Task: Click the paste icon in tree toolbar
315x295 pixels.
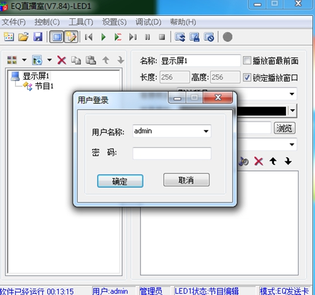Action: pyautogui.click(x=91, y=61)
